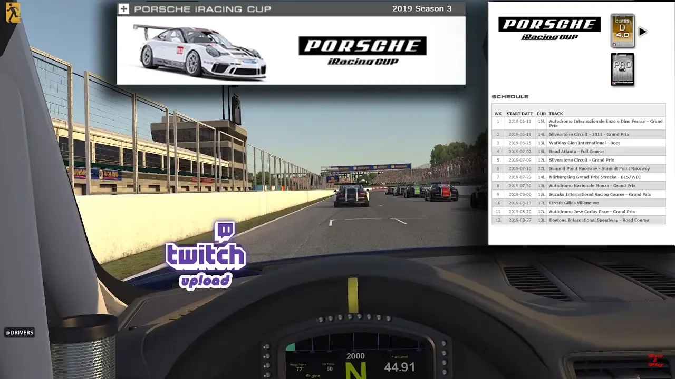Click the Twitch upload logo
This screenshot has height=379, width=675.
pyautogui.click(x=205, y=255)
